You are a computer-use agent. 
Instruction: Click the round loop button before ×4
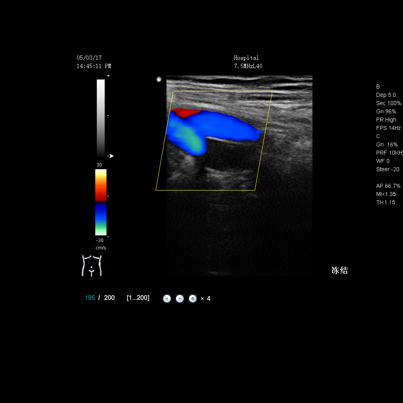click(x=192, y=299)
